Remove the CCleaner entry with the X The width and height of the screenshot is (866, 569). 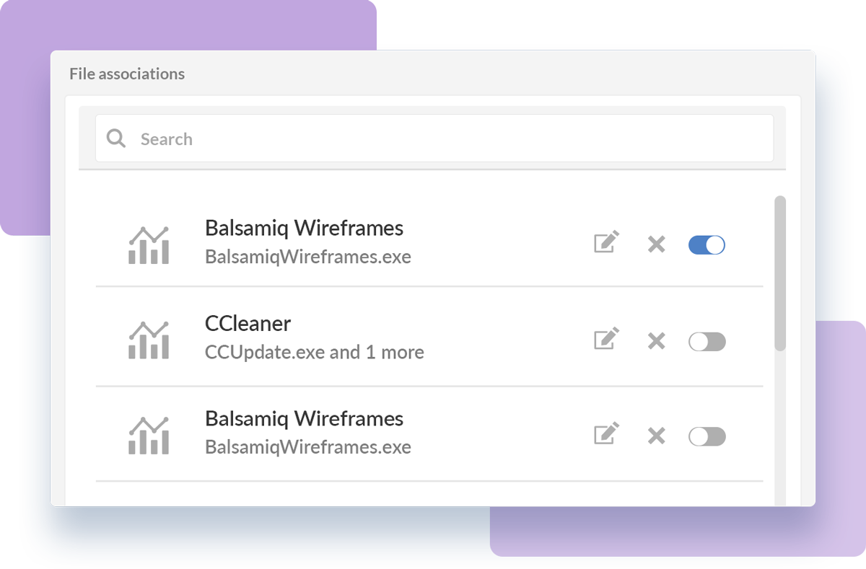(x=656, y=341)
